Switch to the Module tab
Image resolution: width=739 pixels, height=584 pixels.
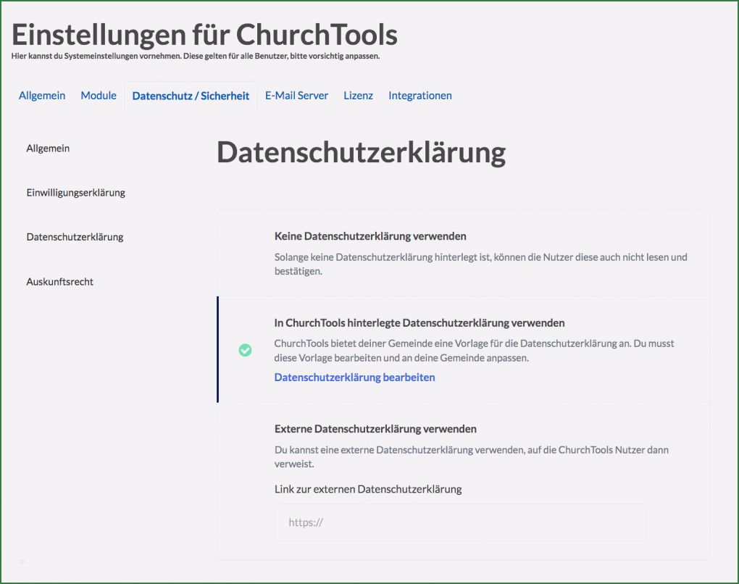[x=99, y=95]
